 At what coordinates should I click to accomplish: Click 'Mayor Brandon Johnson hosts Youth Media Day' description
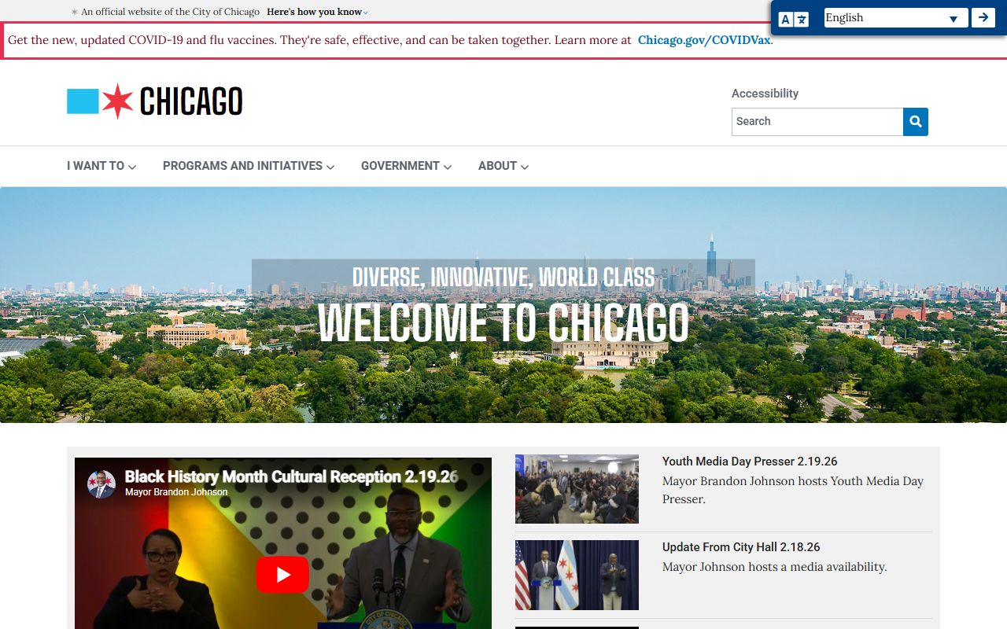coord(793,490)
